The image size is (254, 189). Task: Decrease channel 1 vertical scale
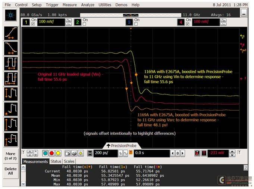pos(69,24)
